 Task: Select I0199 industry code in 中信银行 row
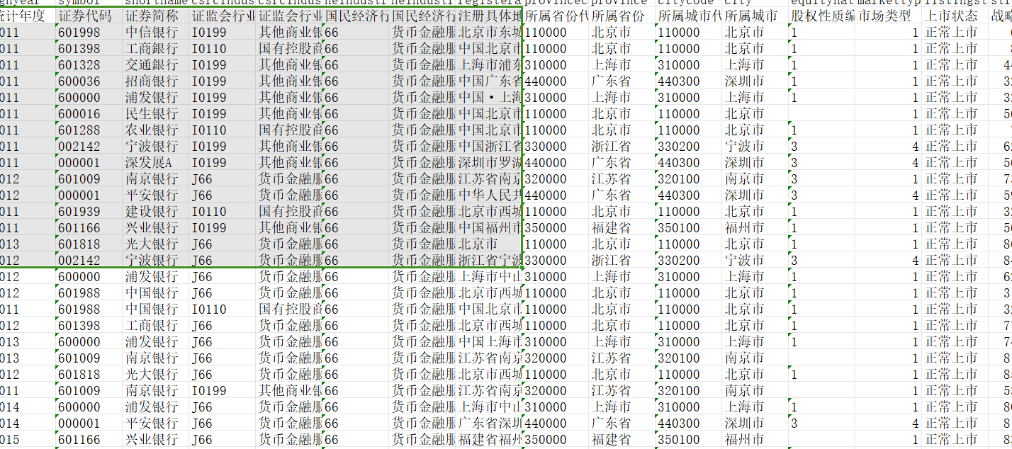(x=222, y=32)
